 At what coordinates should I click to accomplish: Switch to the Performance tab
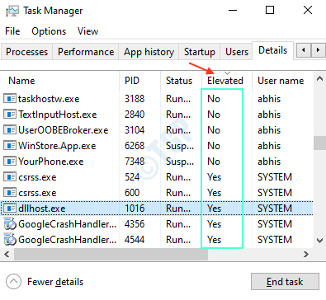click(x=86, y=52)
